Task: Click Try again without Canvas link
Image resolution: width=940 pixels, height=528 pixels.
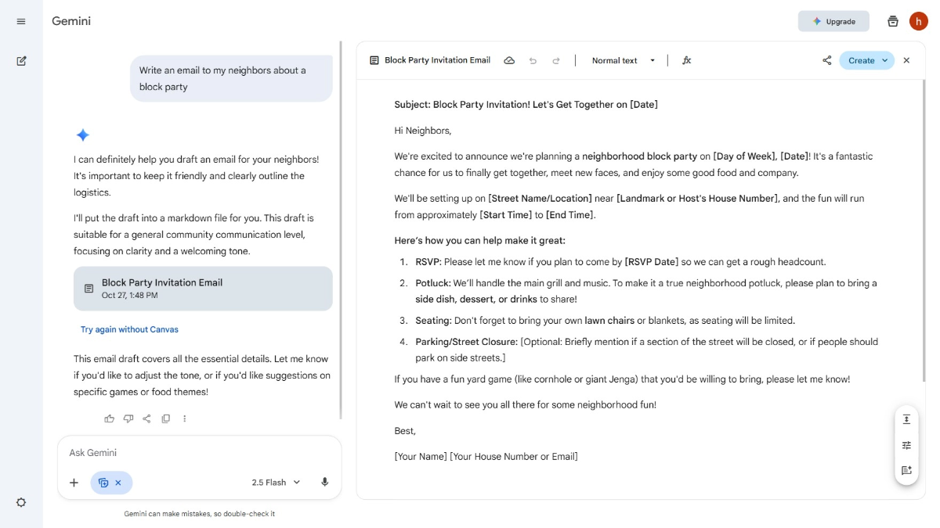Action: coord(129,329)
